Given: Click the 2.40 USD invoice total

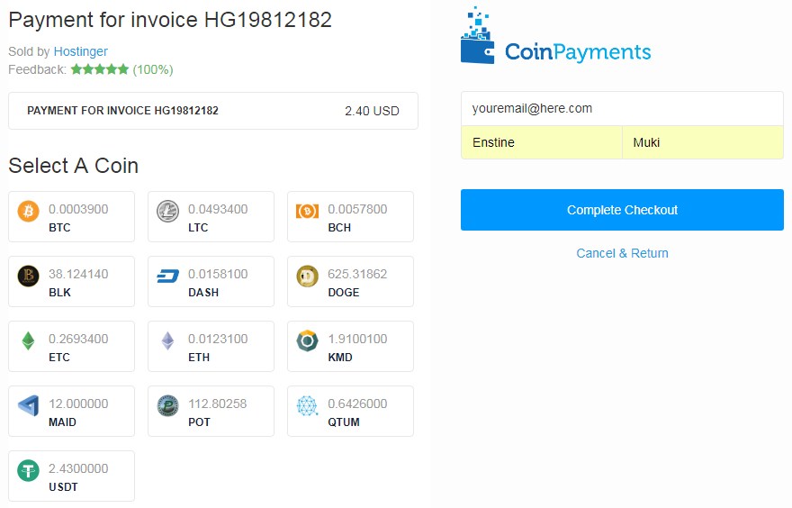Looking at the screenshot, I should [x=372, y=111].
